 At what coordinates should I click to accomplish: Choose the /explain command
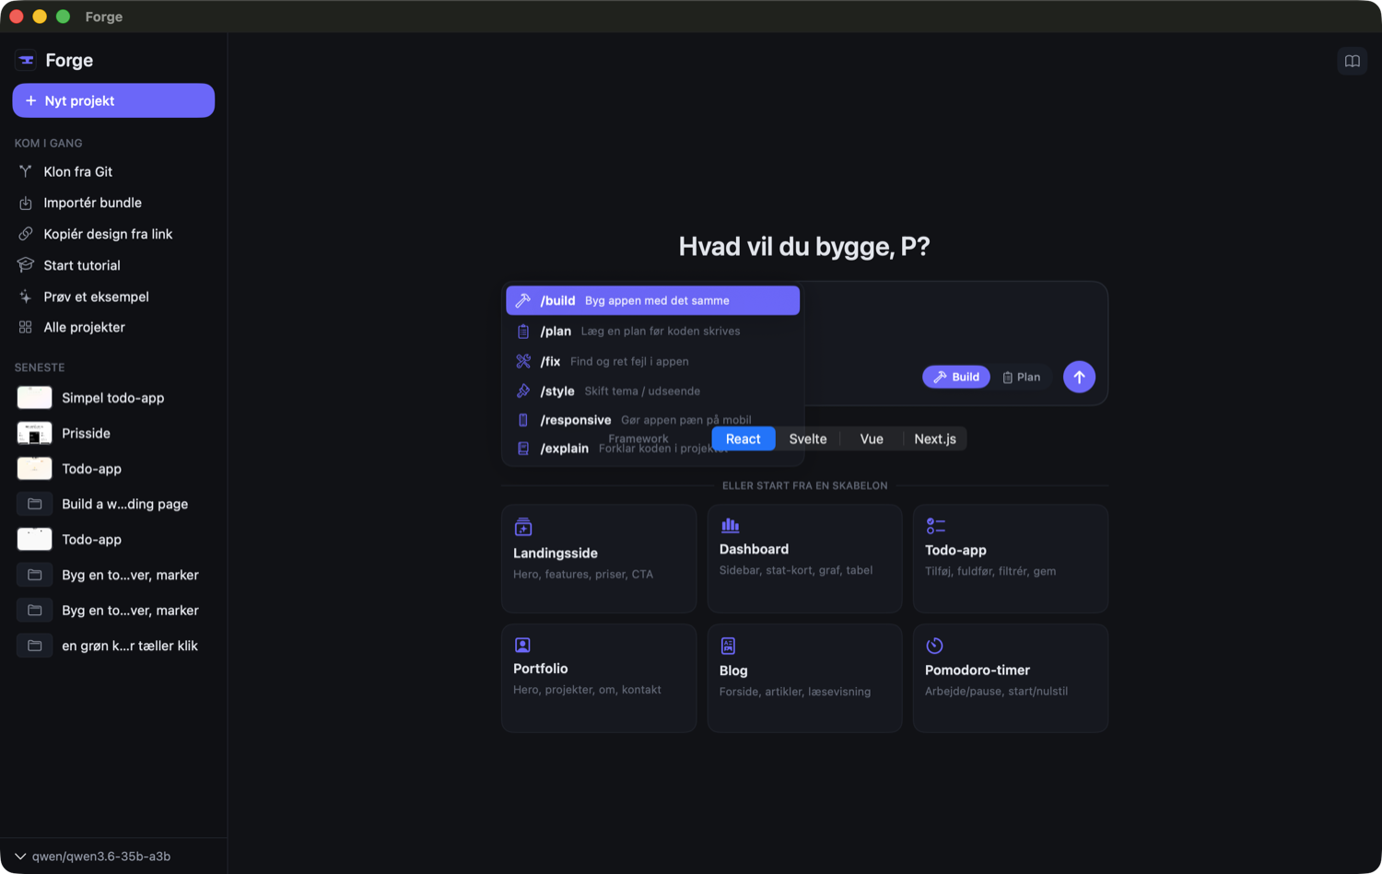[653, 449]
